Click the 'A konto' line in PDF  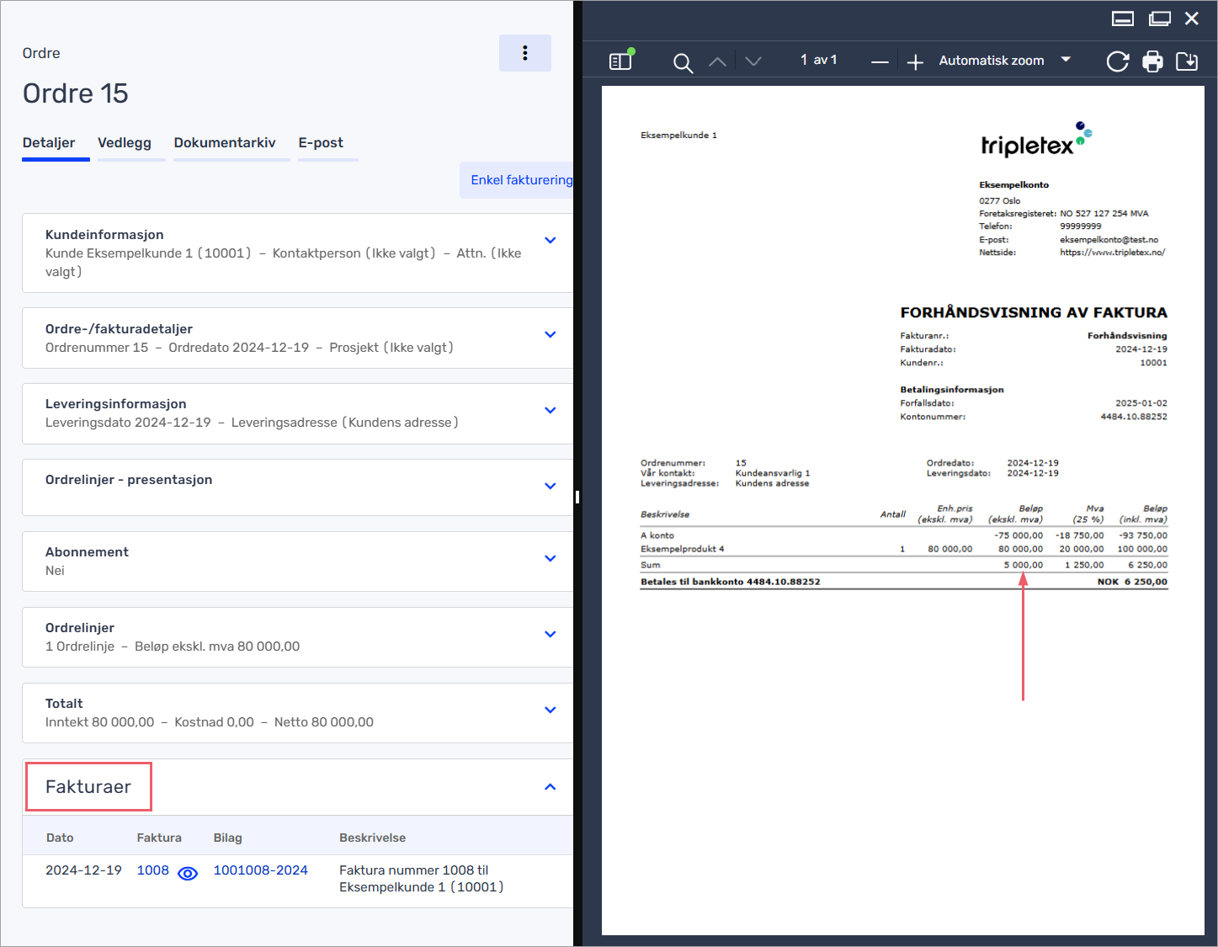point(657,535)
